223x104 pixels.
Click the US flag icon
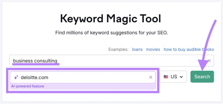point(166,77)
